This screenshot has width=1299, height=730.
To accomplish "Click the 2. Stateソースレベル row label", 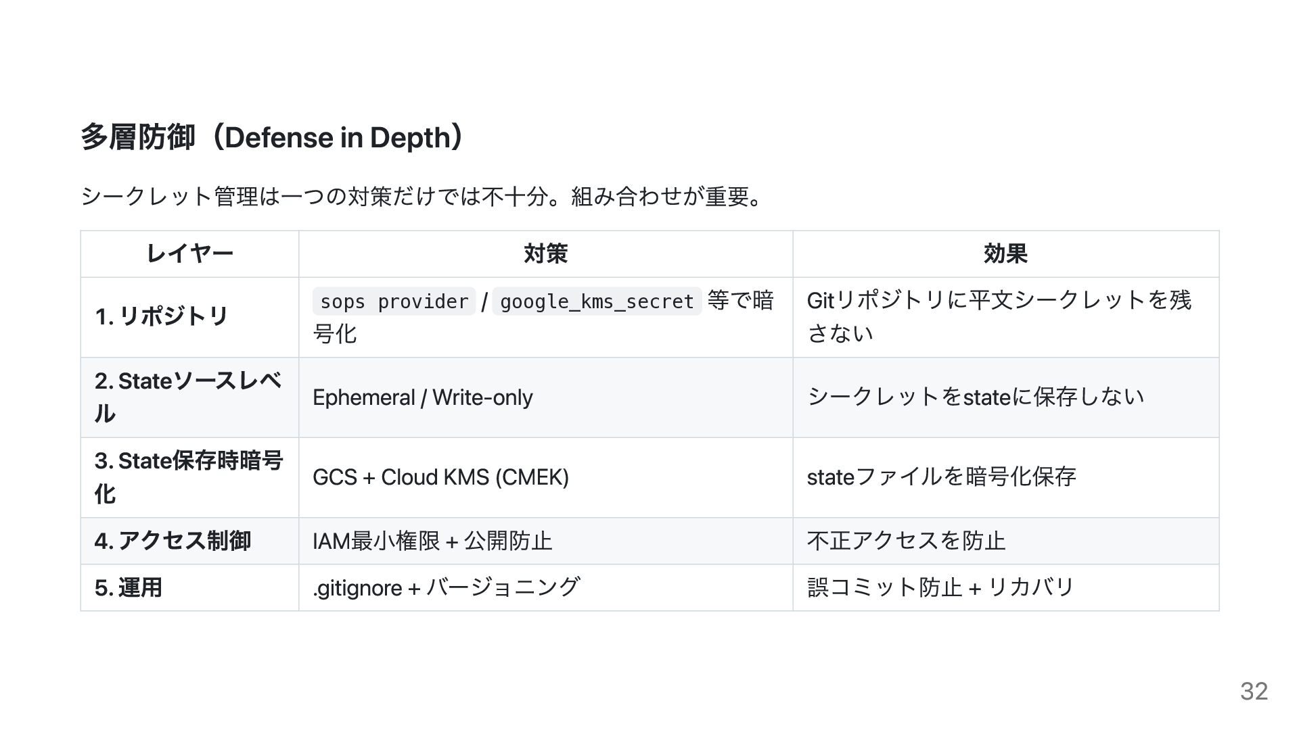I will [187, 397].
